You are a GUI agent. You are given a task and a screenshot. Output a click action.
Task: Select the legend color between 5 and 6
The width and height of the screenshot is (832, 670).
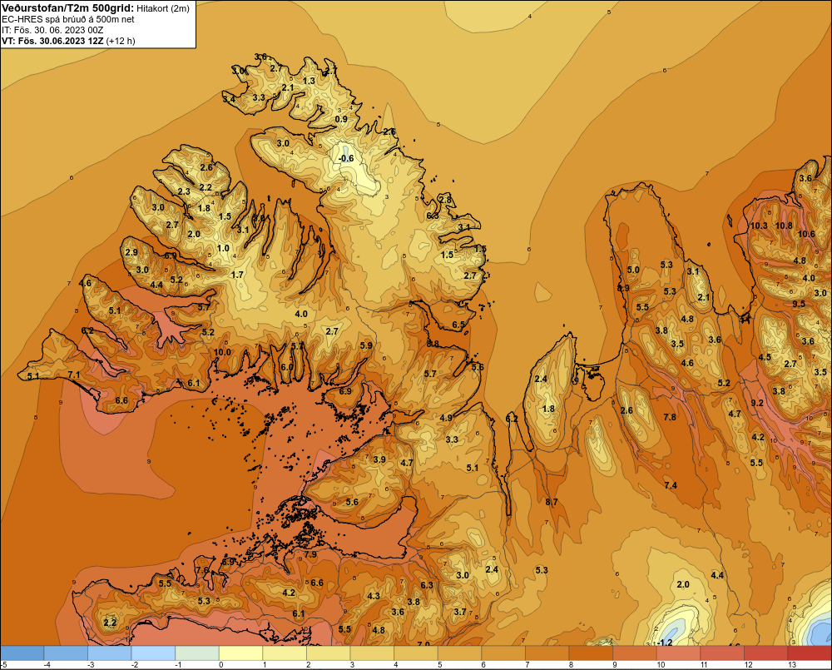459,653
